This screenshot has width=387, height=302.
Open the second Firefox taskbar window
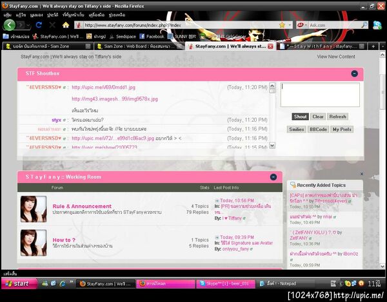pos(166,283)
